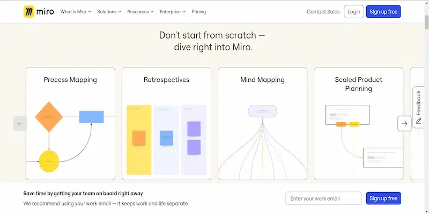Click the left carousel arrow
This screenshot has width=429, height=214.
click(x=20, y=124)
